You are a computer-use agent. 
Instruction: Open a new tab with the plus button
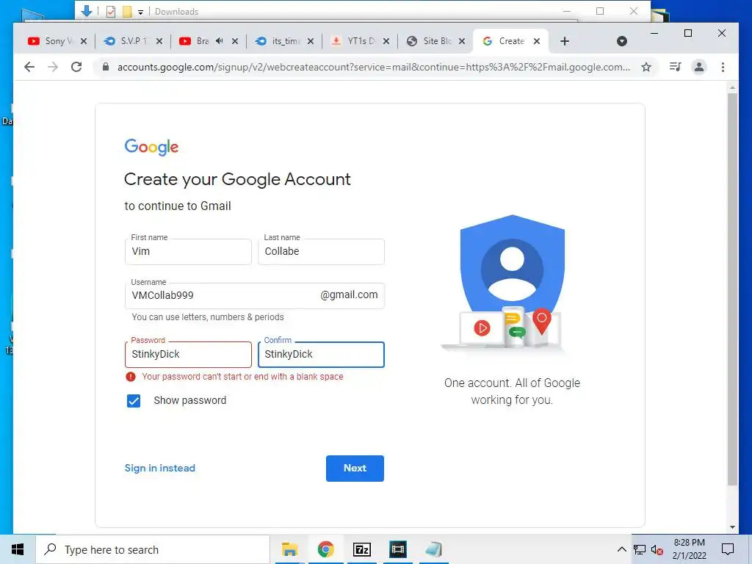coord(565,41)
